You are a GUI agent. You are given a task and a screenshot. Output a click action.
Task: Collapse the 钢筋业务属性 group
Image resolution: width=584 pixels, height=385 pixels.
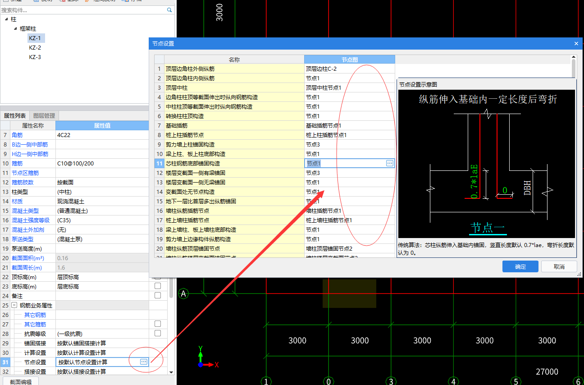click(14, 305)
